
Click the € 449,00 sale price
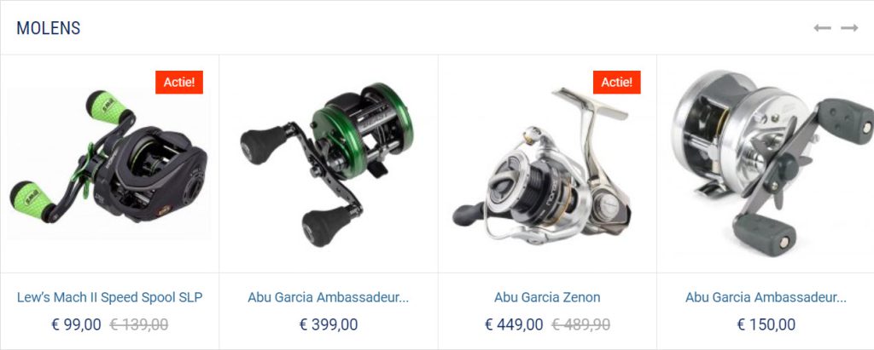[x=514, y=324]
